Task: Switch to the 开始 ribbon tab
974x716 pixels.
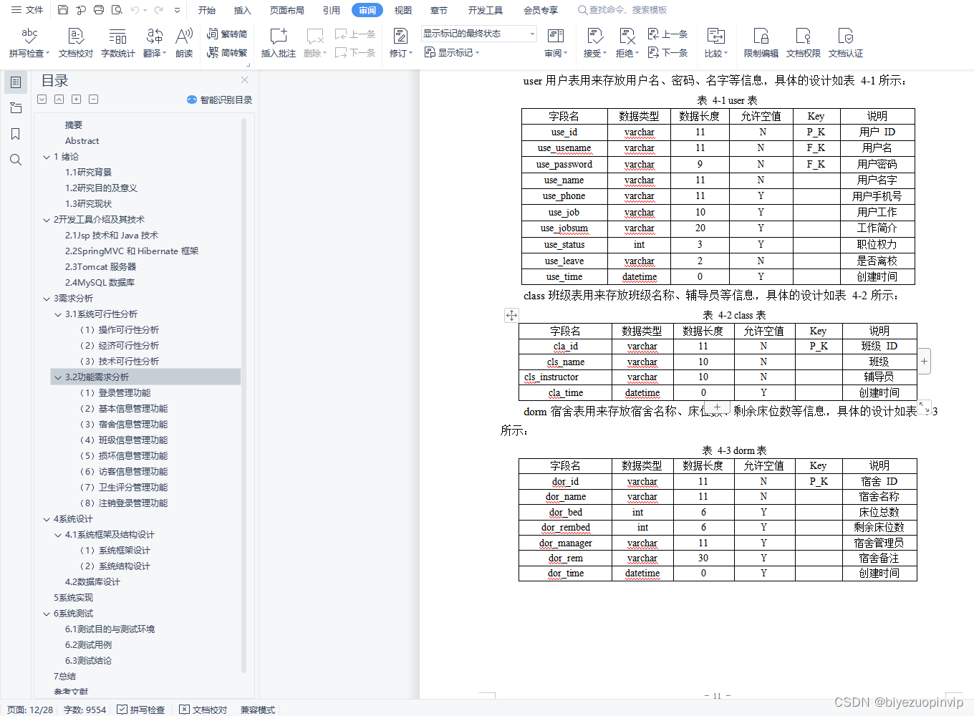Action: tap(207, 10)
